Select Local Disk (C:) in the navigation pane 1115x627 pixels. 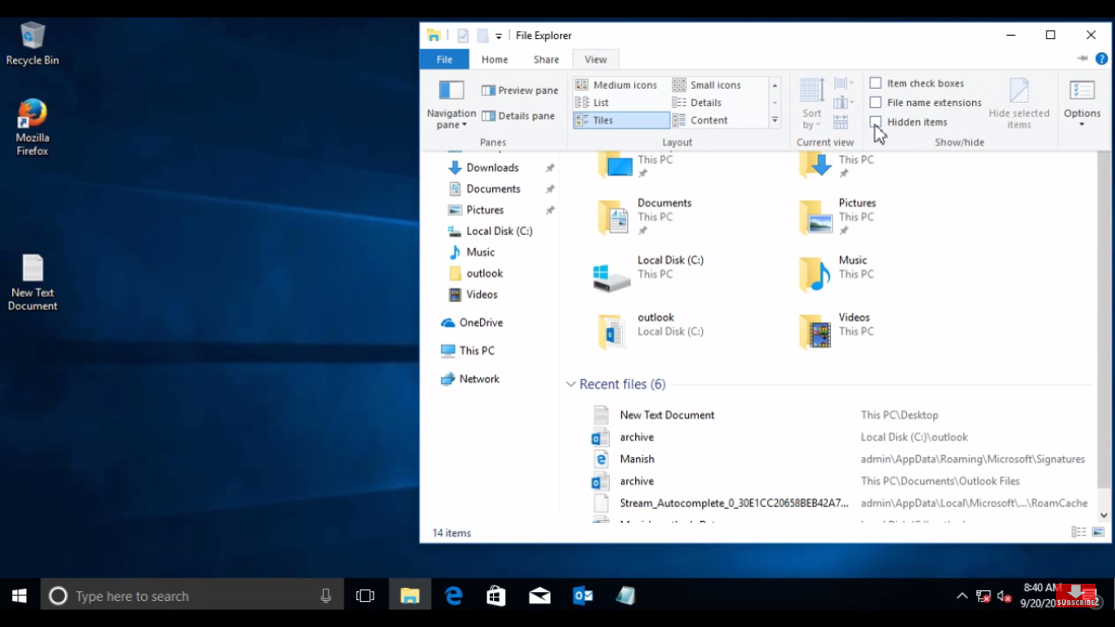499,231
